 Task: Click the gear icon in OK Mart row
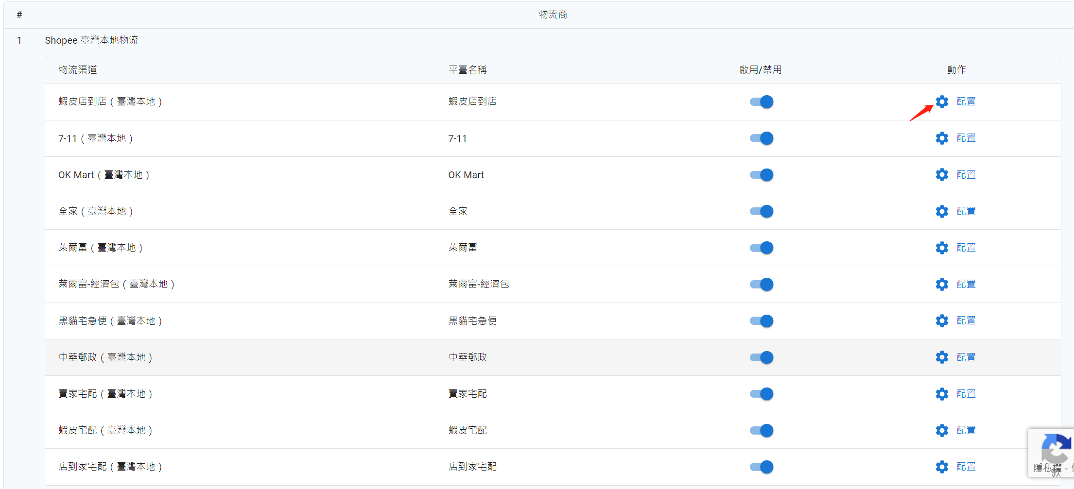coord(942,174)
